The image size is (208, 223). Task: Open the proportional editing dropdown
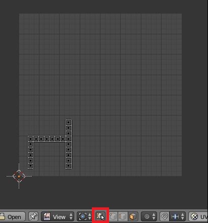point(149,216)
